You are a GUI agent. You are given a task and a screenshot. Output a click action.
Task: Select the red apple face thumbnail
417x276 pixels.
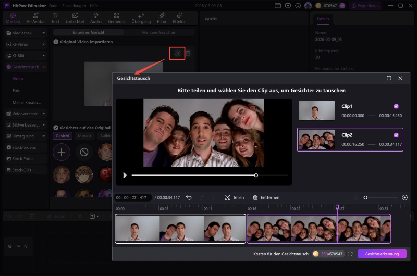(106, 174)
